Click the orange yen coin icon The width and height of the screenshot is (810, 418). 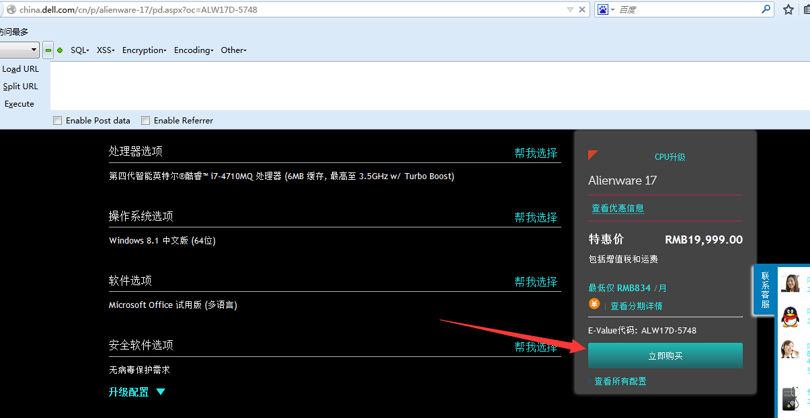click(x=594, y=303)
